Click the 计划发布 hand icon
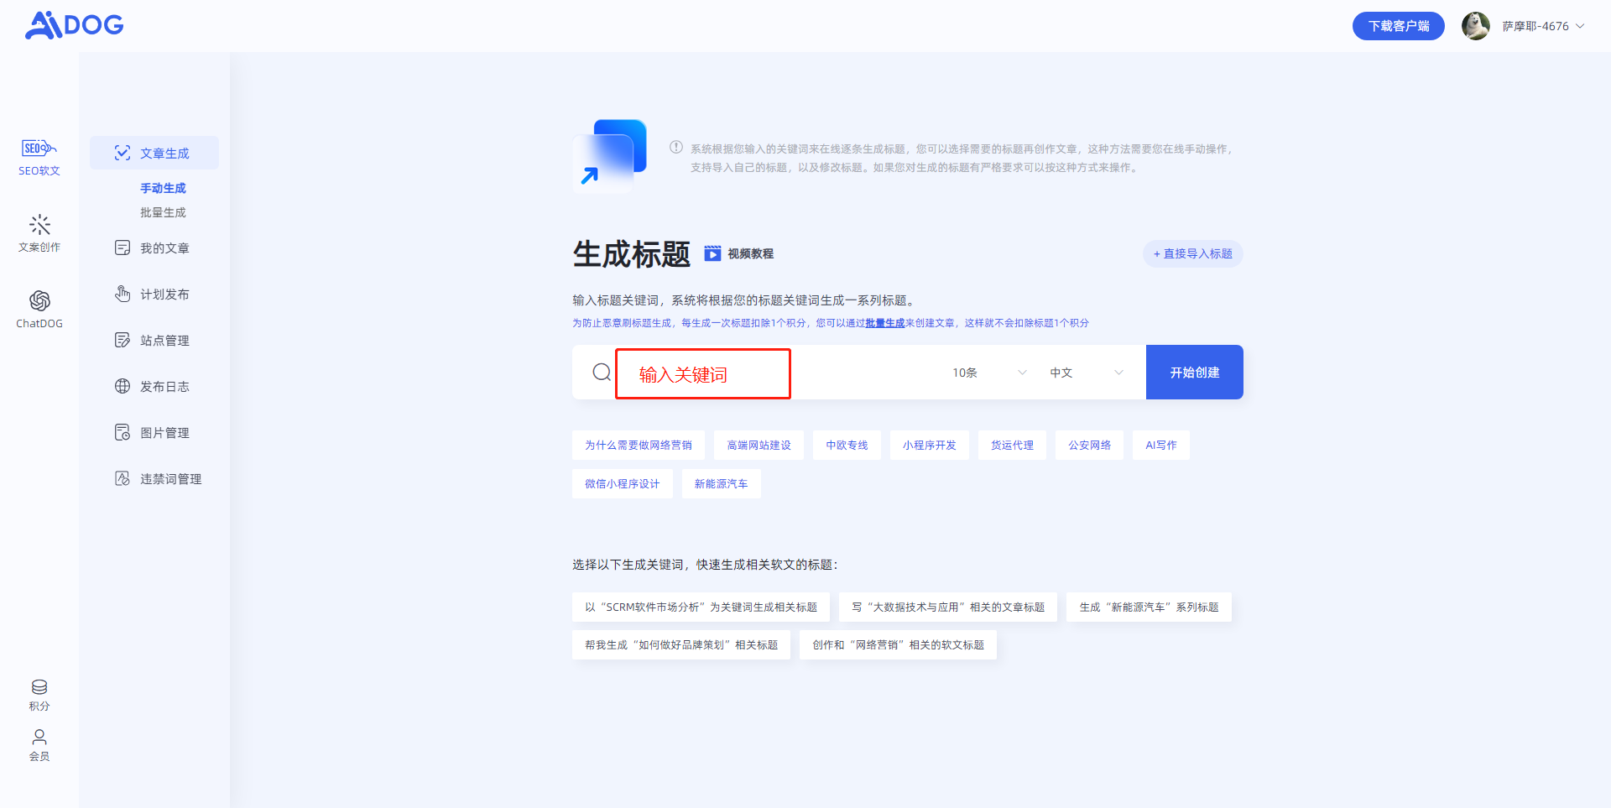Image resolution: width=1611 pixels, height=808 pixels. [x=123, y=294]
